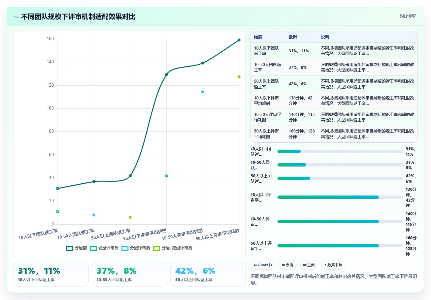Click the 数据 table column header
The image size is (431, 300).
coord(293,37)
